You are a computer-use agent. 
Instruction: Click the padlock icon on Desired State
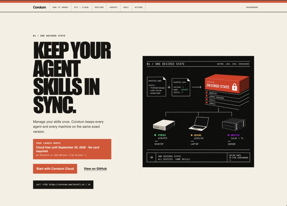pyautogui.click(x=234, y=87)
